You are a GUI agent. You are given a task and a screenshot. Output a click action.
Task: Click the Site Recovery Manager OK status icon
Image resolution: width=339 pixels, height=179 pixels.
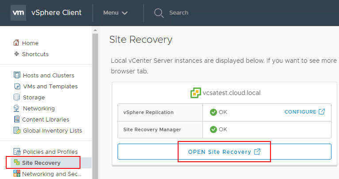[x=213, y=129]
